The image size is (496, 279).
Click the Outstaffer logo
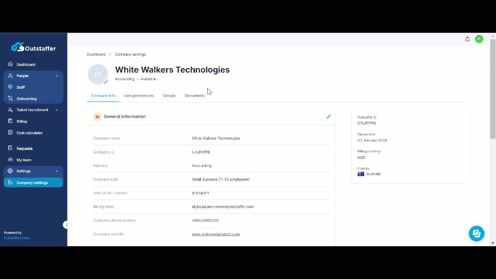(x=33, y=48)
